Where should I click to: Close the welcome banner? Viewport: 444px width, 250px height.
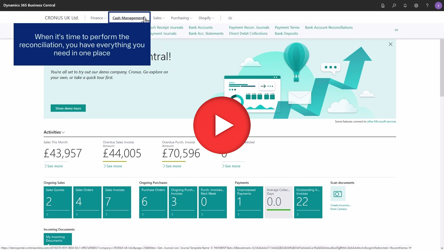click(391, 44)
